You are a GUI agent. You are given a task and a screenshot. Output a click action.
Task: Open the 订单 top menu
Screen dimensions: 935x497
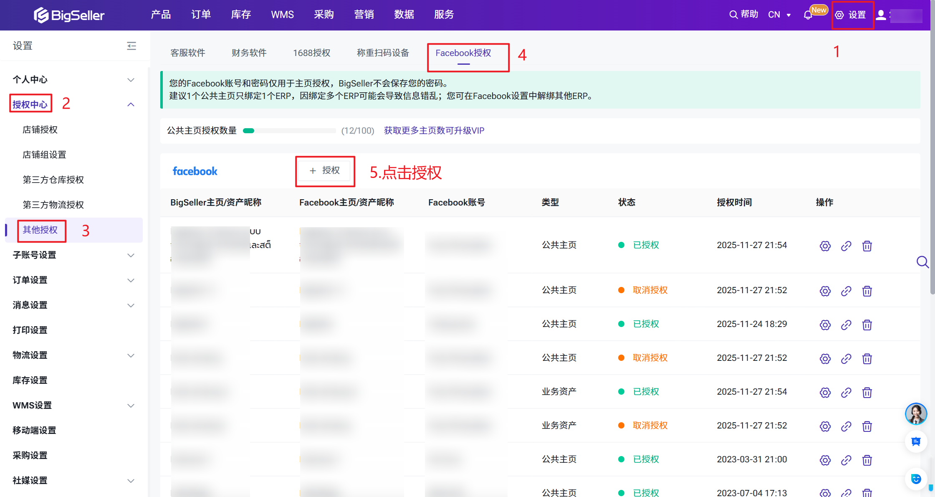[x=201, y=15]
